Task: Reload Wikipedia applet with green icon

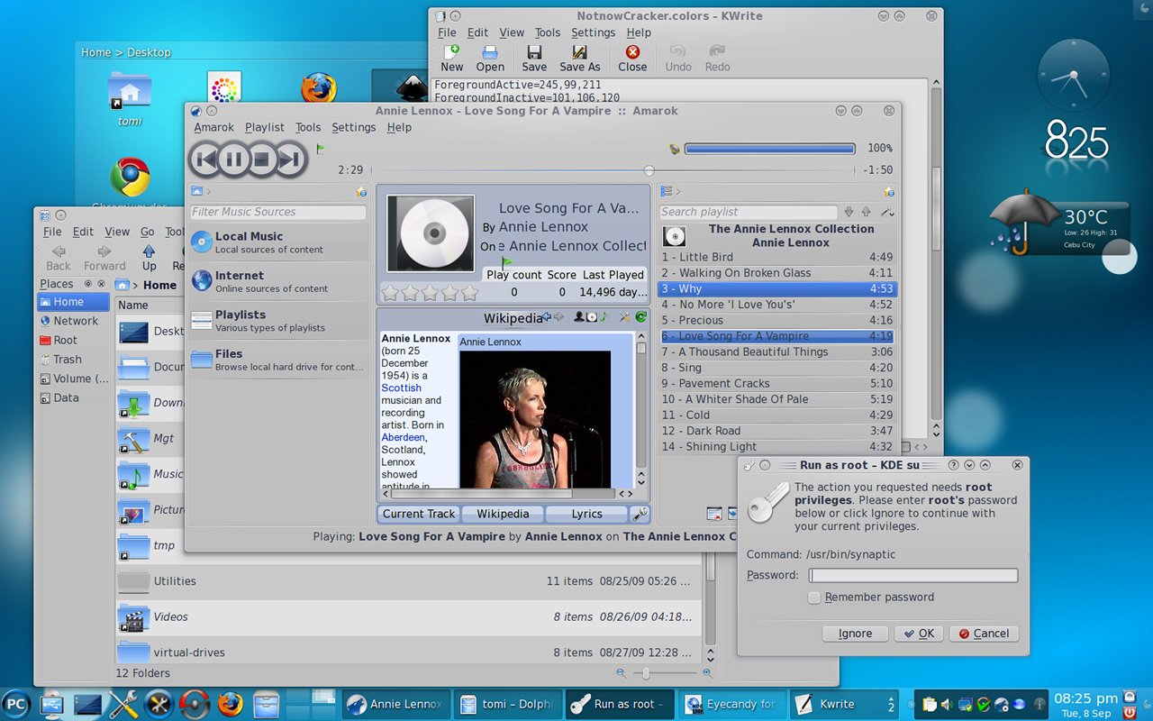Action: pos(640,317)
